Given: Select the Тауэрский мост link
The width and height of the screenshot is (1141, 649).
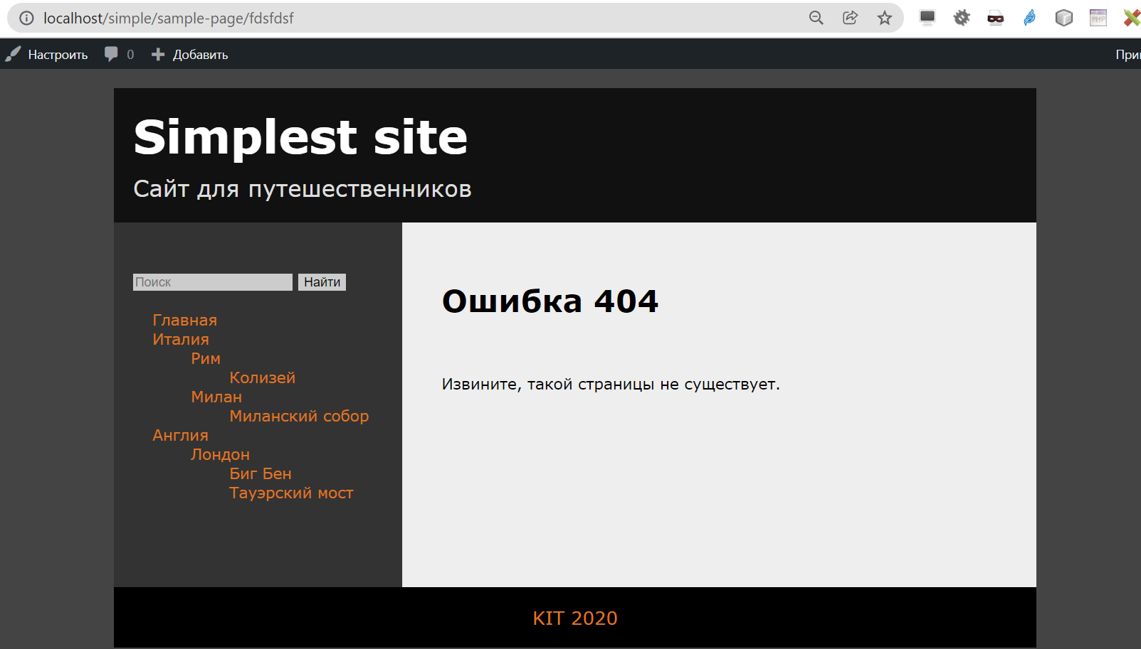Looking at the screenshot, I should [291, 493].
